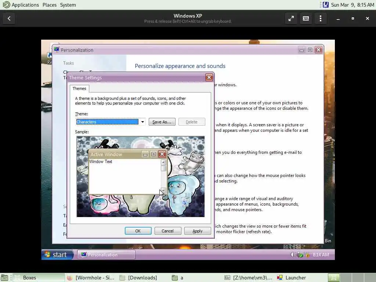
Task: Open the Places menu
Action: click(x=50, y=5)
